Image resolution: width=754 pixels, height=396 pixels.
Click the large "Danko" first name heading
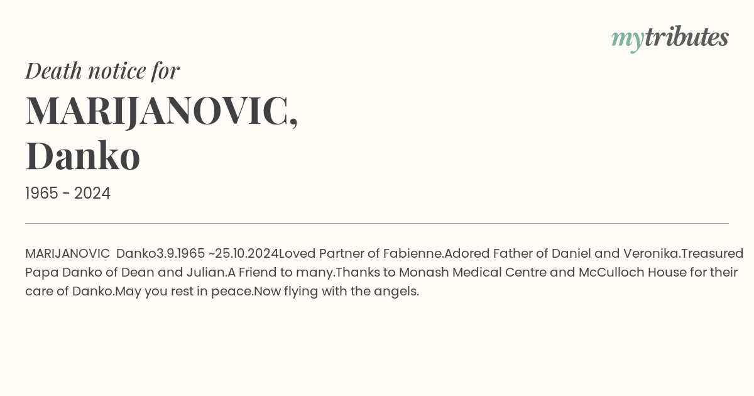click(82, 156)
